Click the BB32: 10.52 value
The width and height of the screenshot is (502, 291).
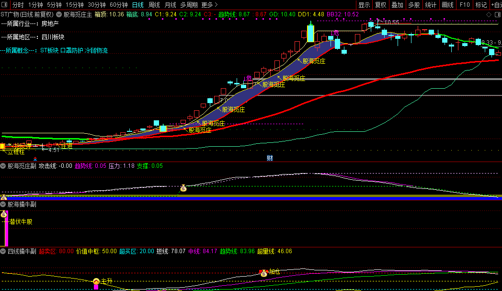[342, 14]
